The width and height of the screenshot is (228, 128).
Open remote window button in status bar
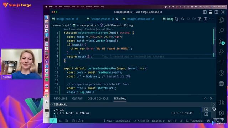pos(53,121)
